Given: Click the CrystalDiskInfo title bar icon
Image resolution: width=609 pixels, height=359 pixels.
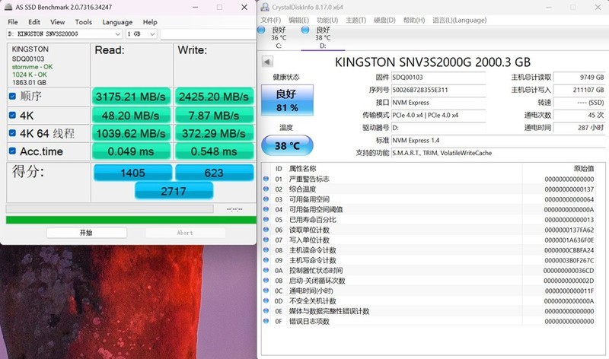Looking at the screenshot, I should click(265, 7).
